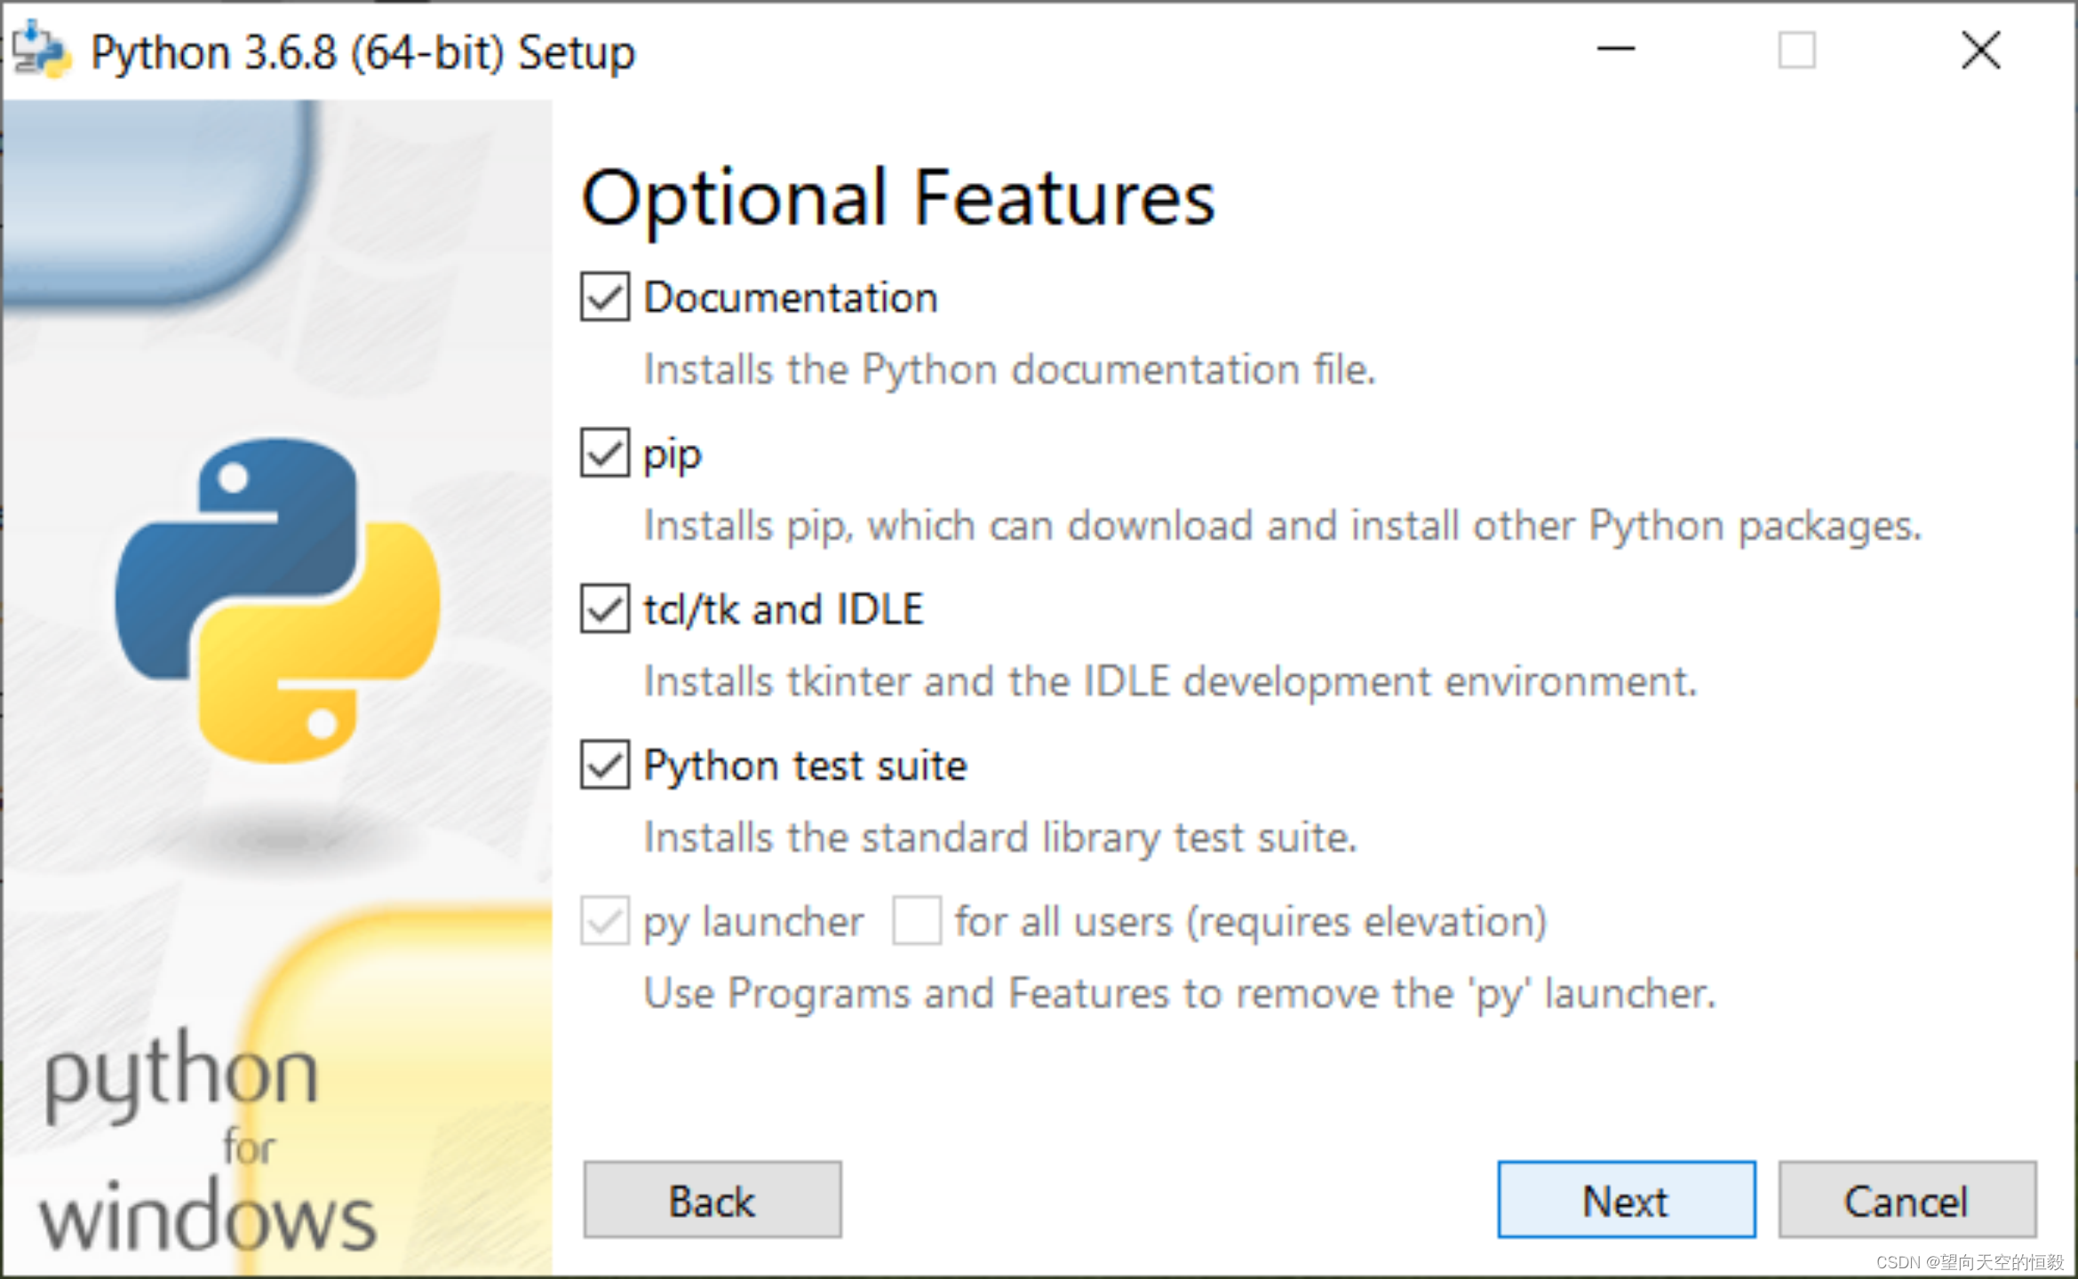Click the Back button

click(x=713, y=1200)
